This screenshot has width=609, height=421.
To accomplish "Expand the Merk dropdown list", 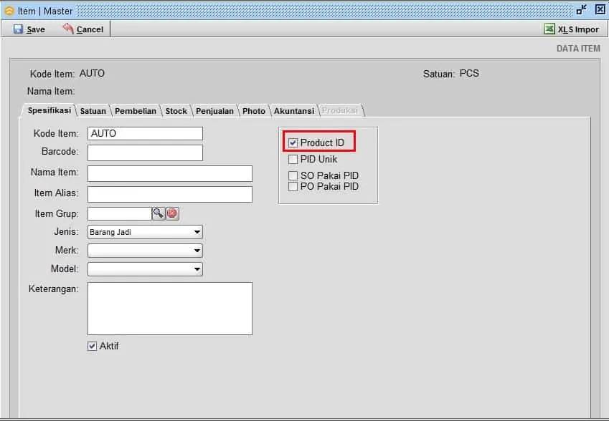I will 145,251.
